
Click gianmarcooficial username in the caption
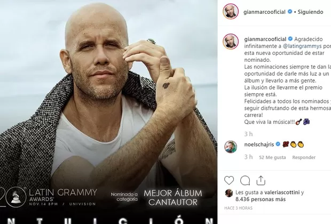[265, 39]
